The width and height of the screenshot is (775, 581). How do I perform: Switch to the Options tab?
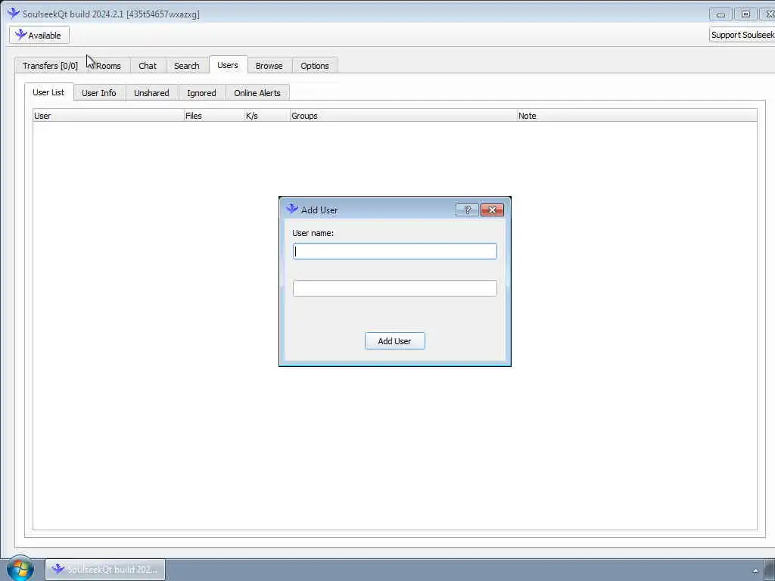click(x=314, y=66)
